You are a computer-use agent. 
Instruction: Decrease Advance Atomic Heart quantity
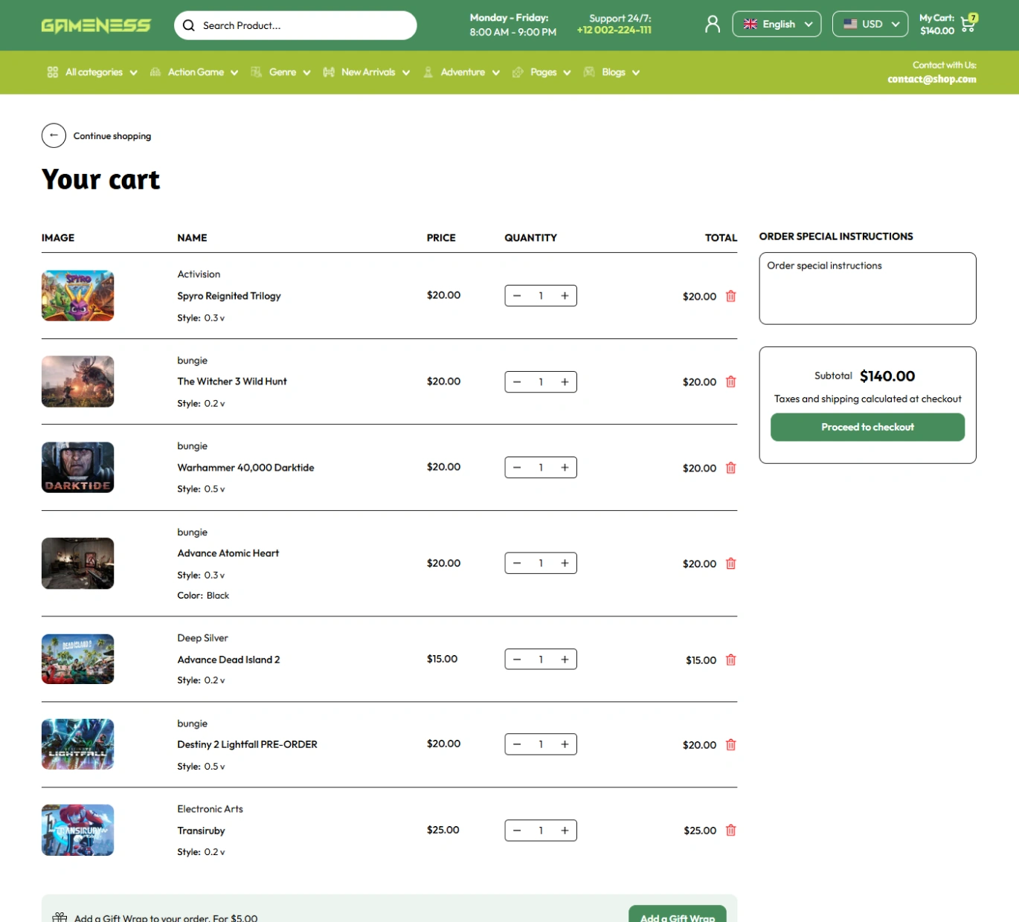tap(517, 563)
